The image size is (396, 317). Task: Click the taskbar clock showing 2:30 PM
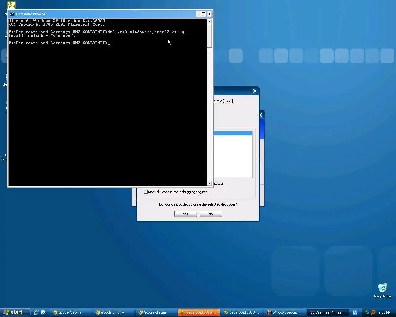pyautogui.click(x=384, y=312)
